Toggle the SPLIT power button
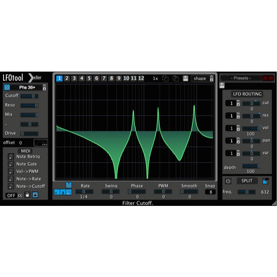The width and height of the screenshot is (277, 277). click(228, 181)
